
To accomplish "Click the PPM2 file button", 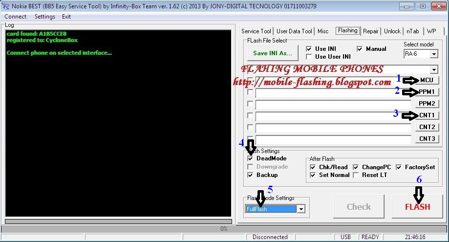I will (427, 104).
